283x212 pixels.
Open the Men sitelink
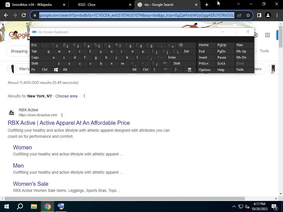[19, 166]
